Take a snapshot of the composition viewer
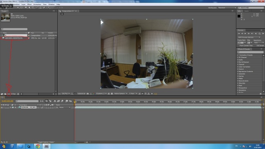265x149 pixels. 87,94
